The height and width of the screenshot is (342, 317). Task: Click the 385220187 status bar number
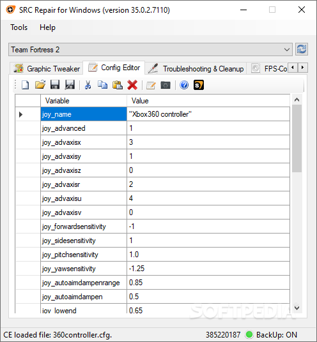click(x=223, y=334)
